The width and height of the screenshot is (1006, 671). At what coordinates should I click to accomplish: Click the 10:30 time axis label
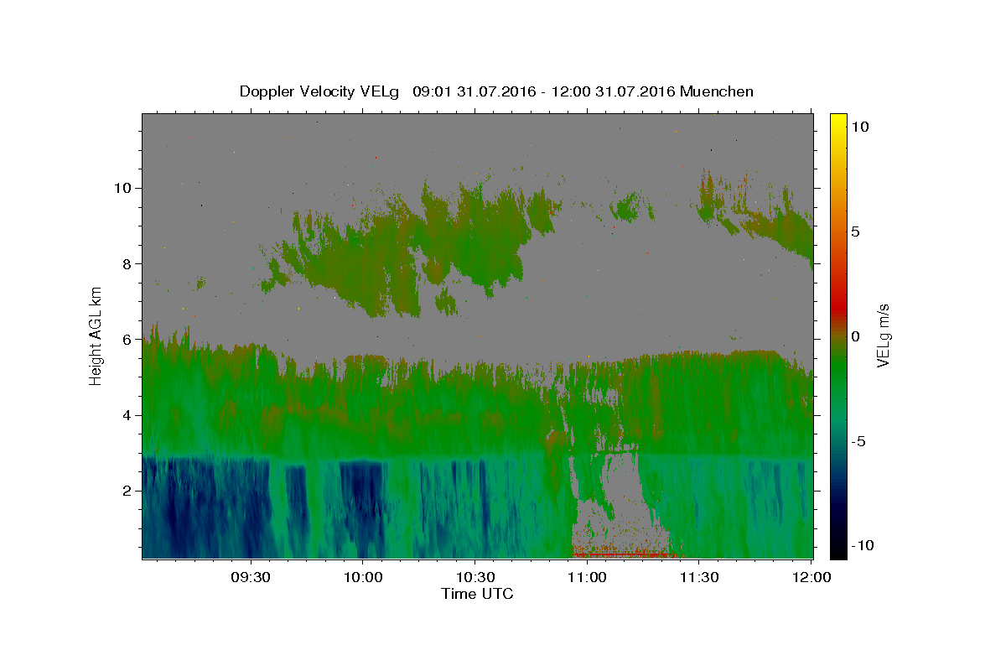[x=474, y=577]
